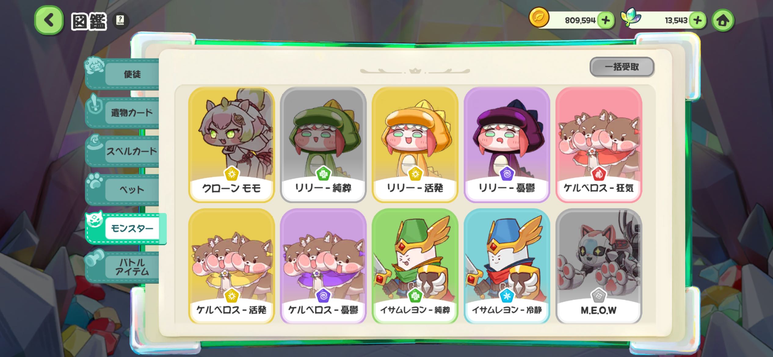Viewport: 773px width, 357px height.
Task: Click the gold coin currency icon
Action: [539, 17]
